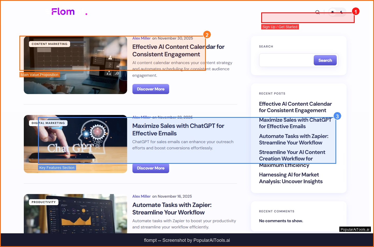This screenshot has height=247, width=374.
Task: Open recent post Harnessing AI for Market Analysis
Action: pos(291,178)
